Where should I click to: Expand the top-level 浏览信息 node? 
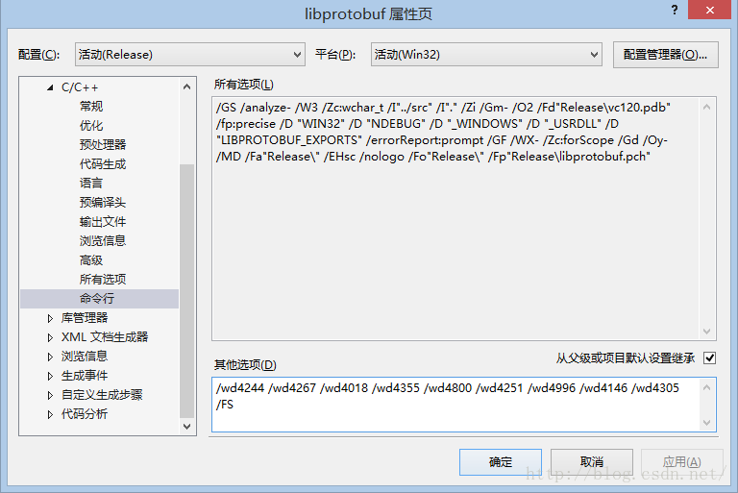50,357
